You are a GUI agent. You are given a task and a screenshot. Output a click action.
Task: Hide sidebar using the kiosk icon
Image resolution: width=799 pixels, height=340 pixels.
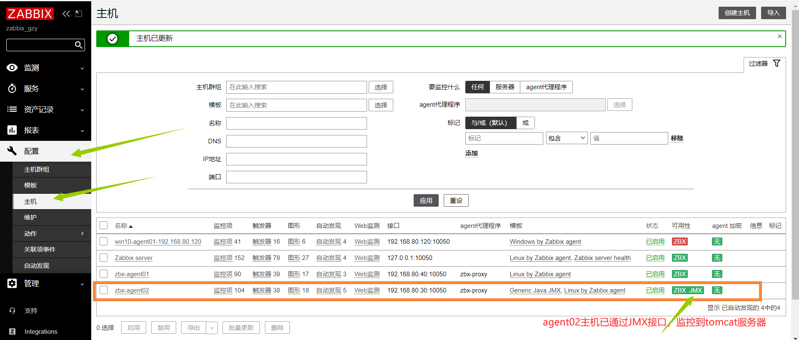point(79,14)
